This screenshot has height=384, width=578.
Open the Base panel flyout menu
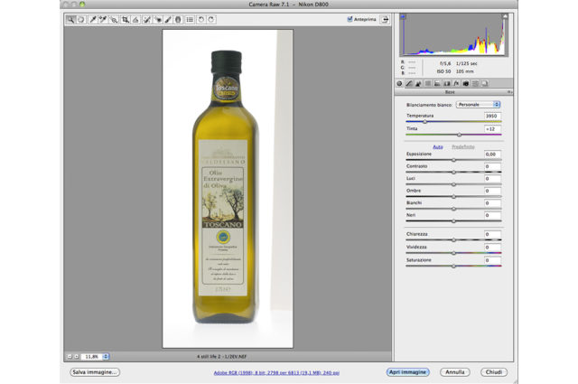pos(509,92)
